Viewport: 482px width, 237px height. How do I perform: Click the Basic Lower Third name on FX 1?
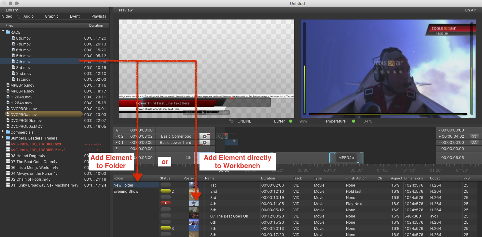[176, 143]
